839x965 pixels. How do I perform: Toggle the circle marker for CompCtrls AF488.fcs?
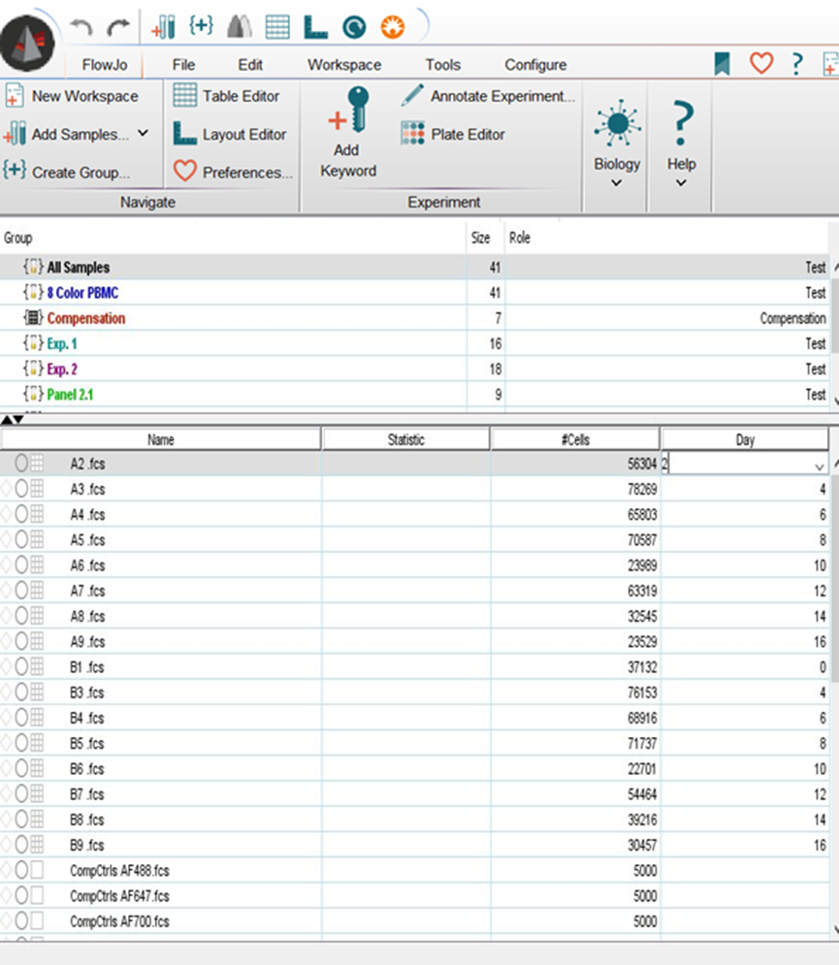[x=21, y=870]
